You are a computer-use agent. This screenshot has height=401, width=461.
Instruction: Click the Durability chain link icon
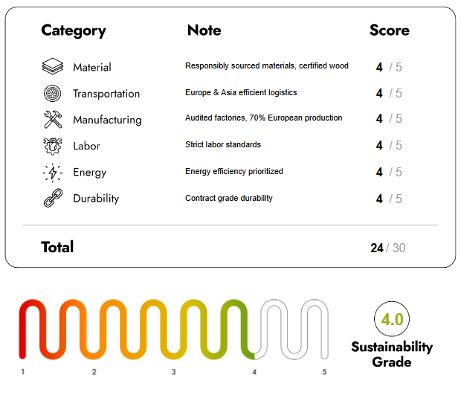53,199
